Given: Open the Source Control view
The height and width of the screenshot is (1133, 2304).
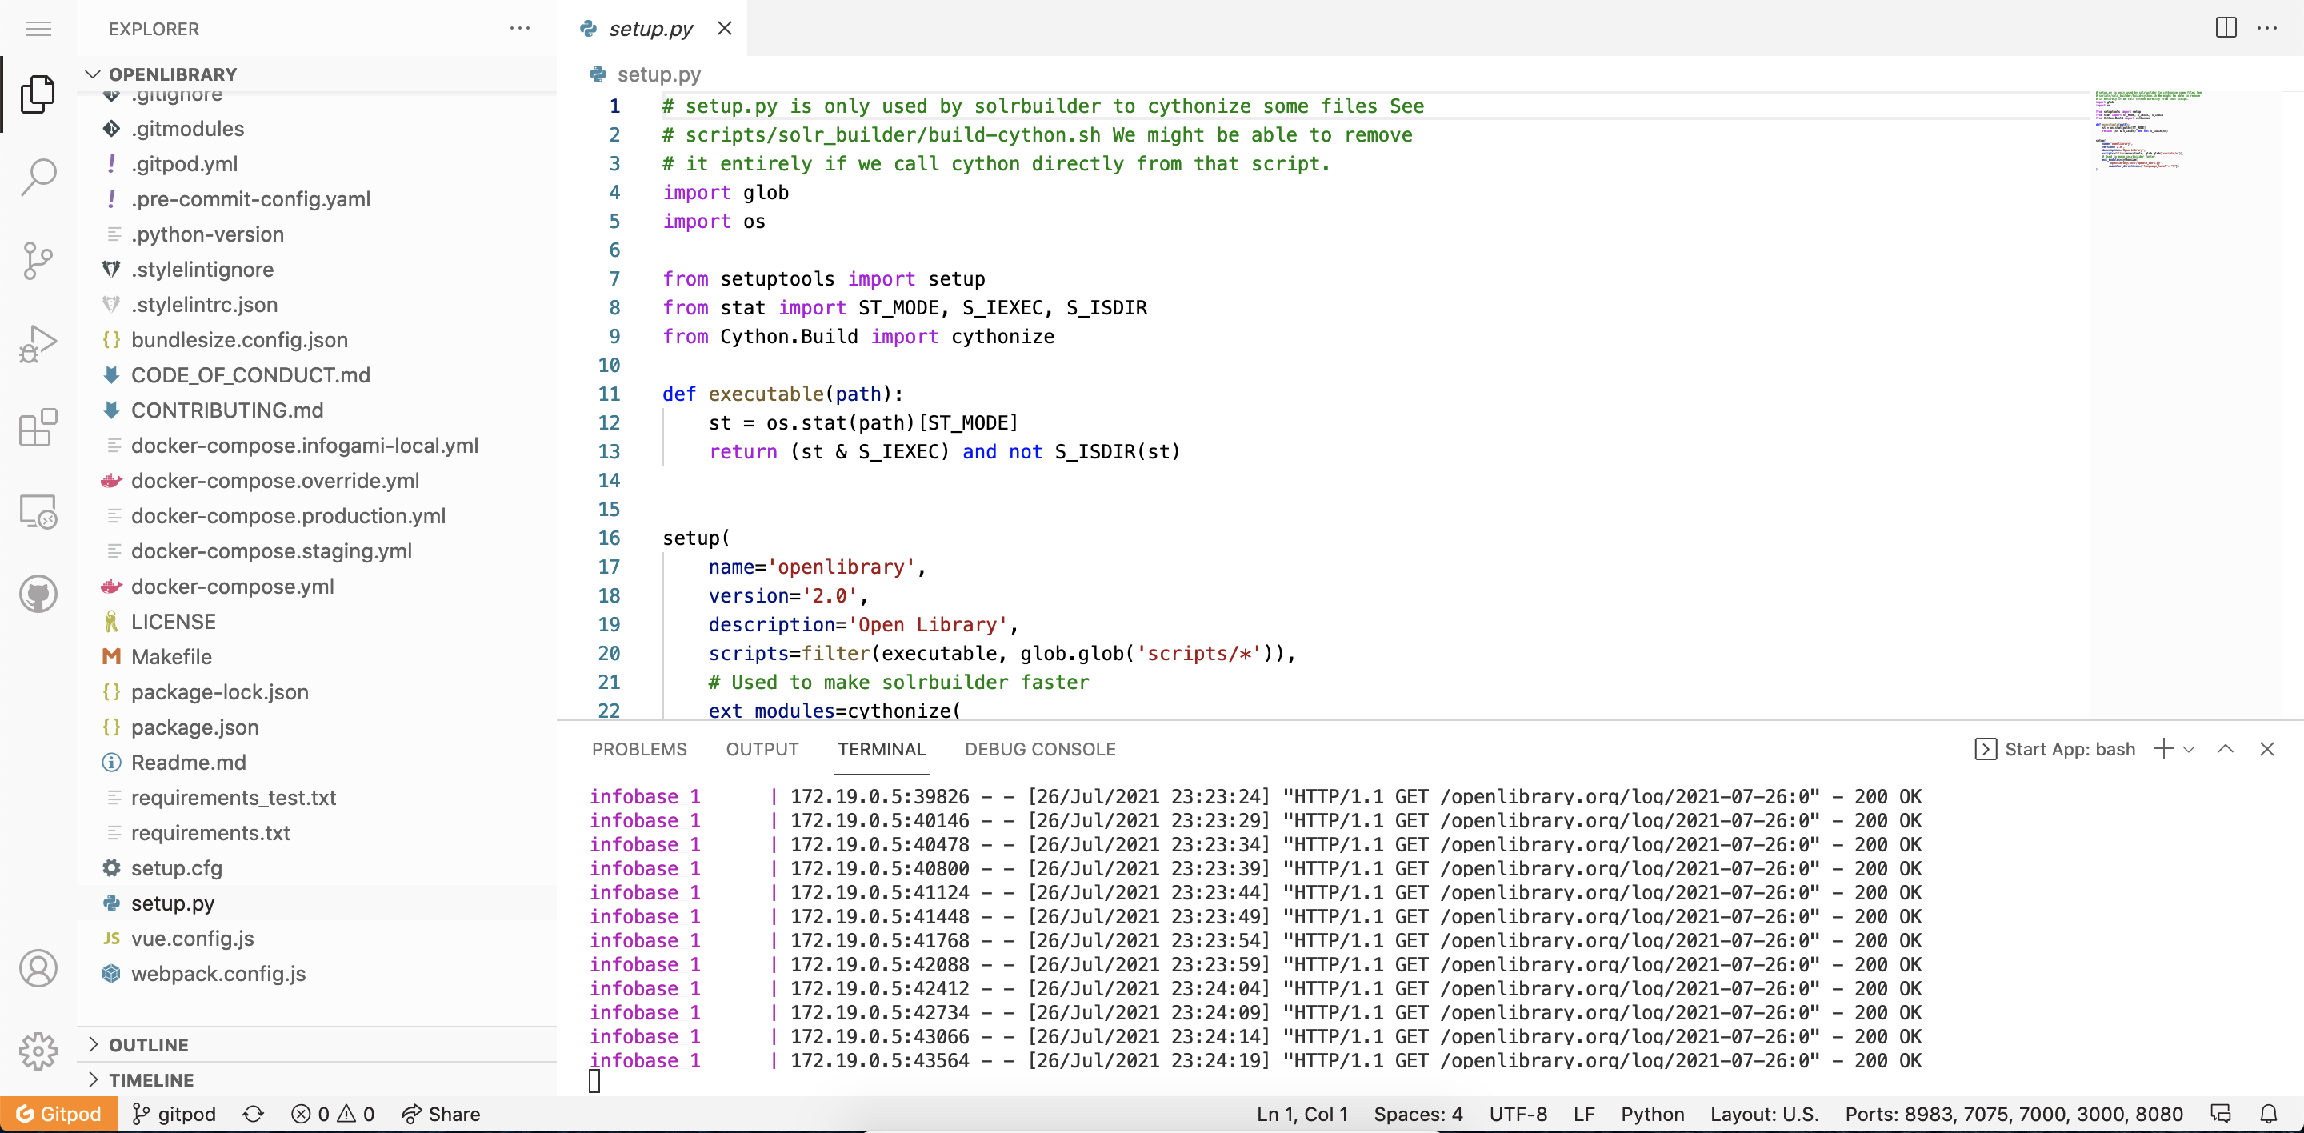Looking at the screenshot, I should (38, 260).
